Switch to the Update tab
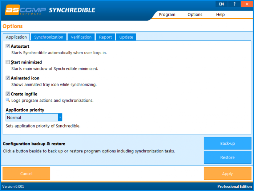Screen dimensions: 254x191 [126, 37]
